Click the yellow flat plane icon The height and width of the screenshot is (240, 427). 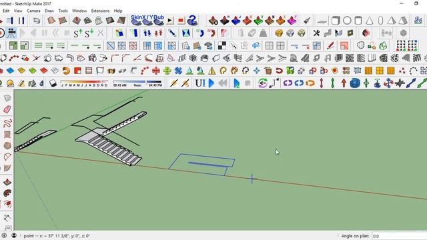point(21,71)
